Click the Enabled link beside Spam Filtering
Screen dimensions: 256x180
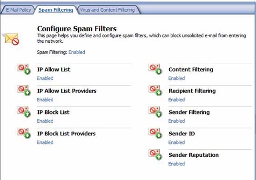(77, 52)
